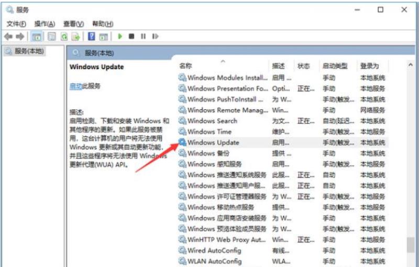Click 网络服务 logon cell of Remote Management
The image size is (419, 267).
(x=372, y=110)
